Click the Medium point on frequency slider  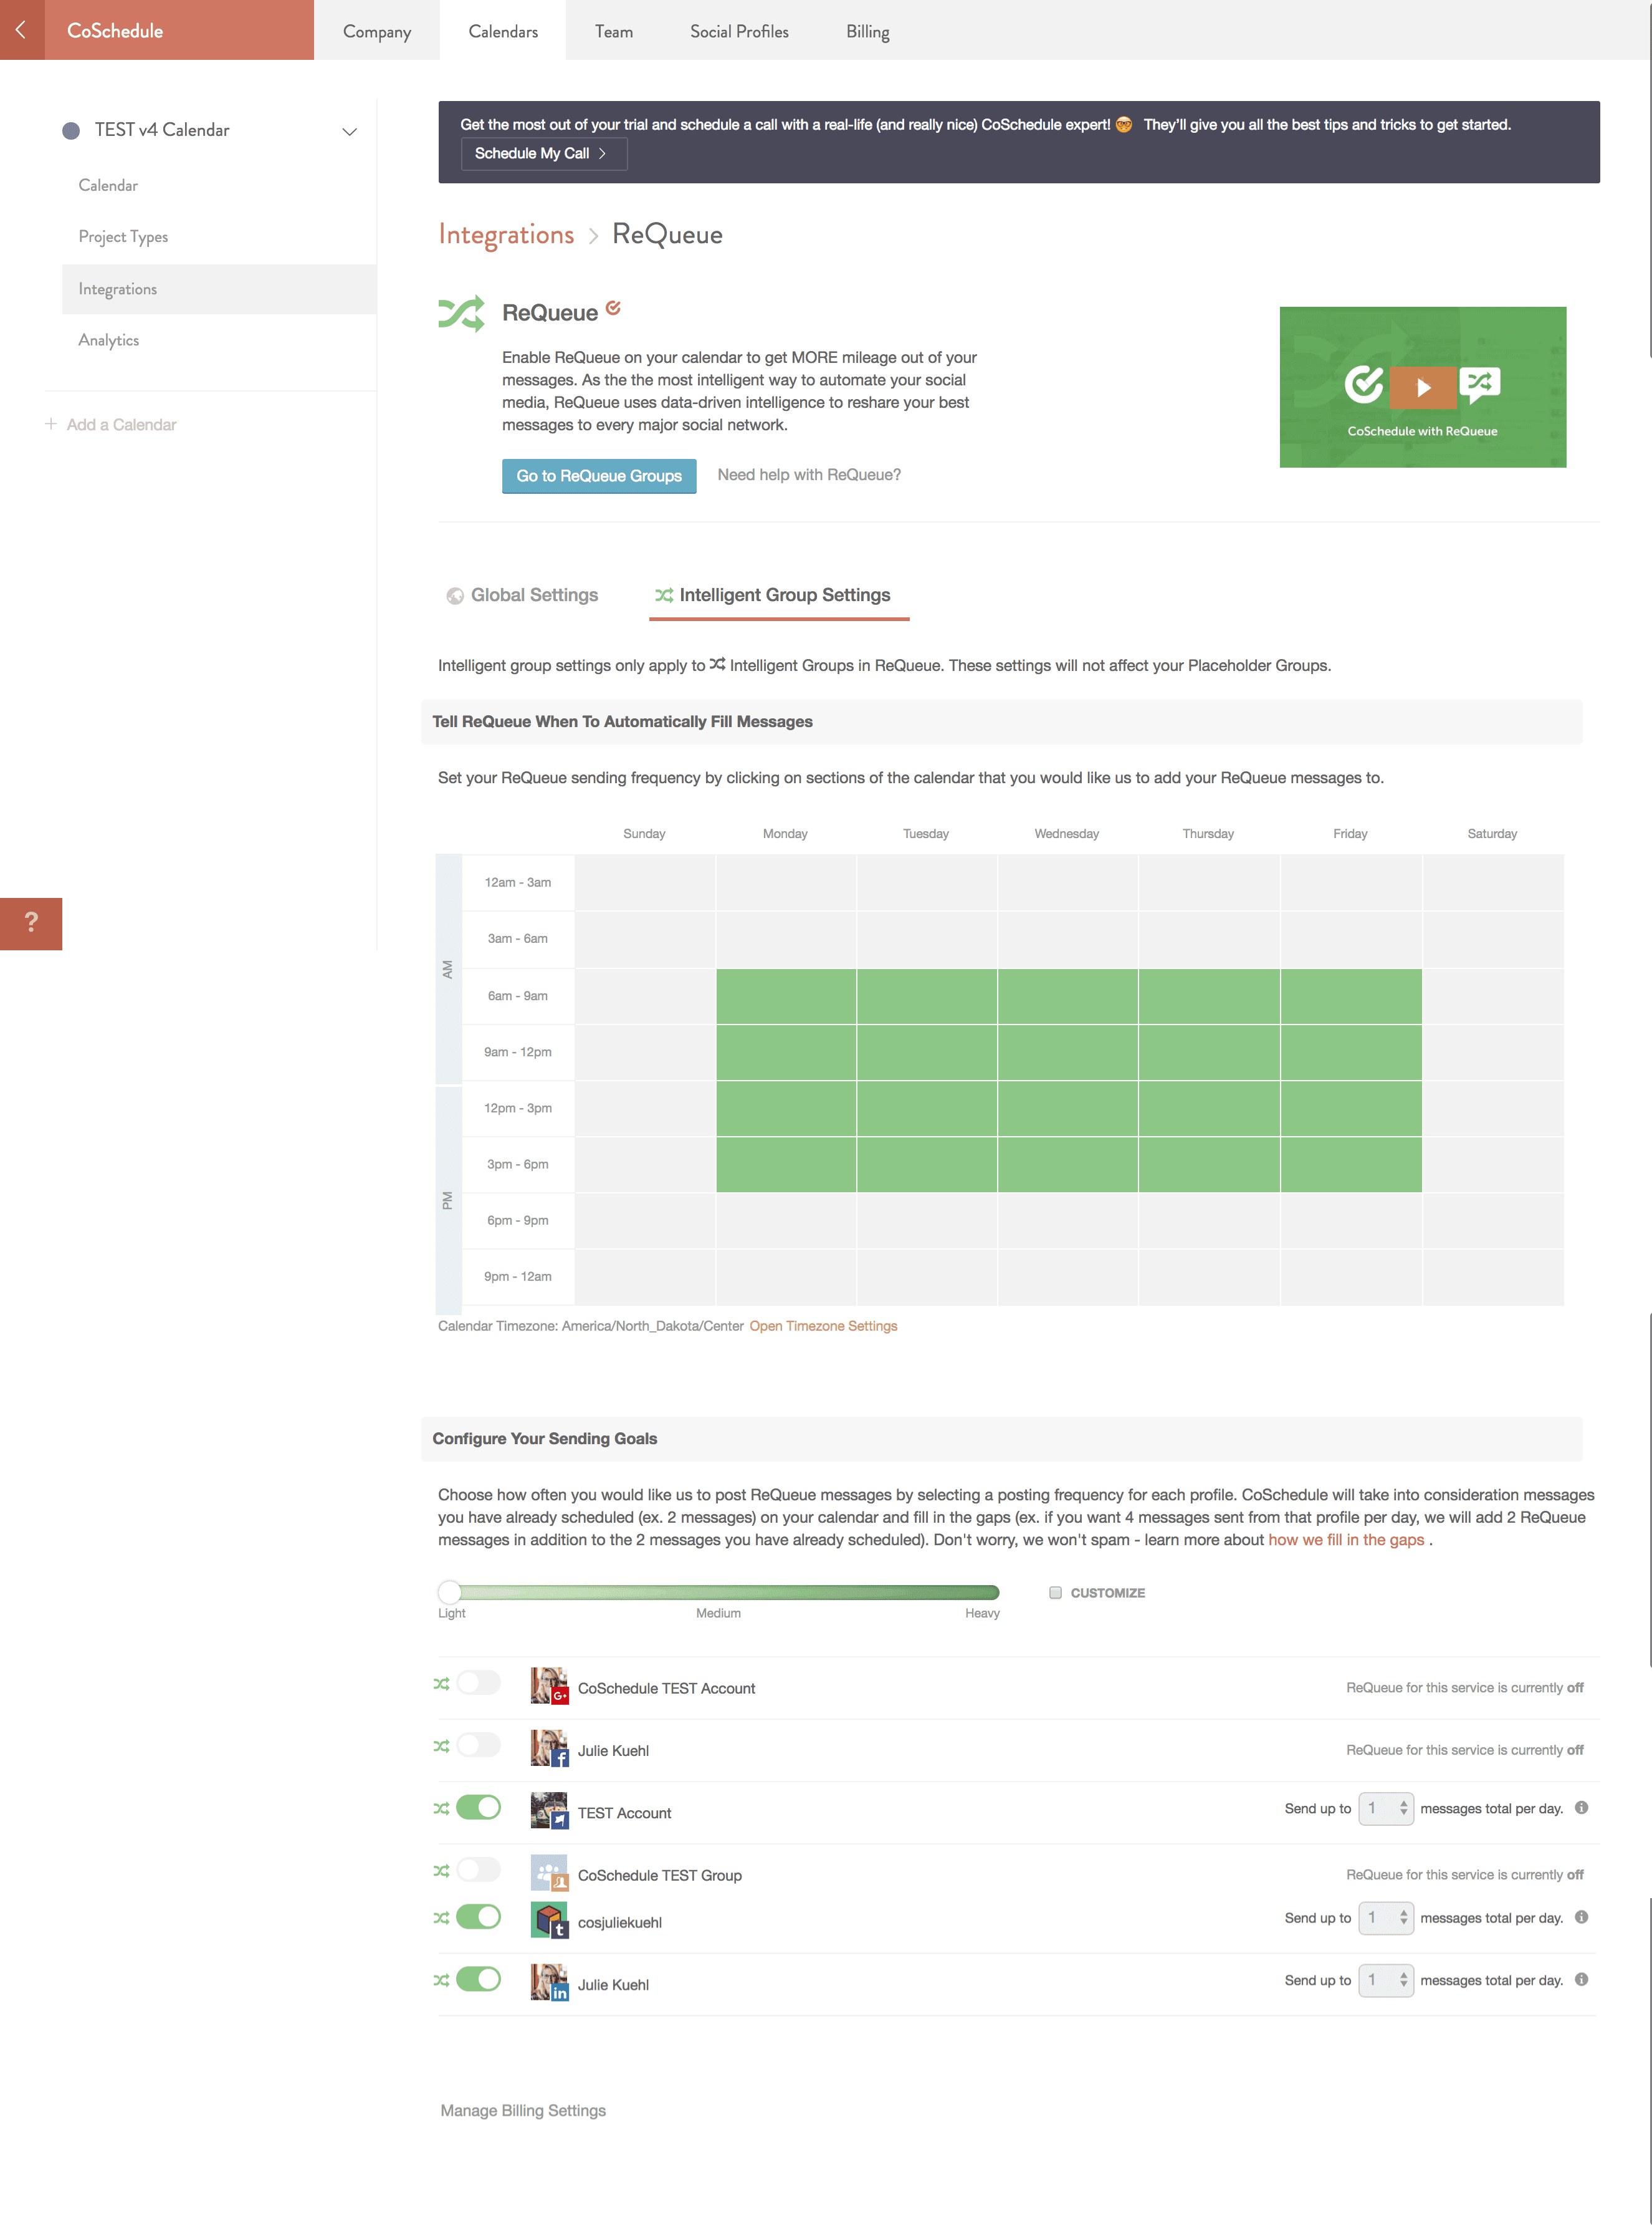[719, 1592]
